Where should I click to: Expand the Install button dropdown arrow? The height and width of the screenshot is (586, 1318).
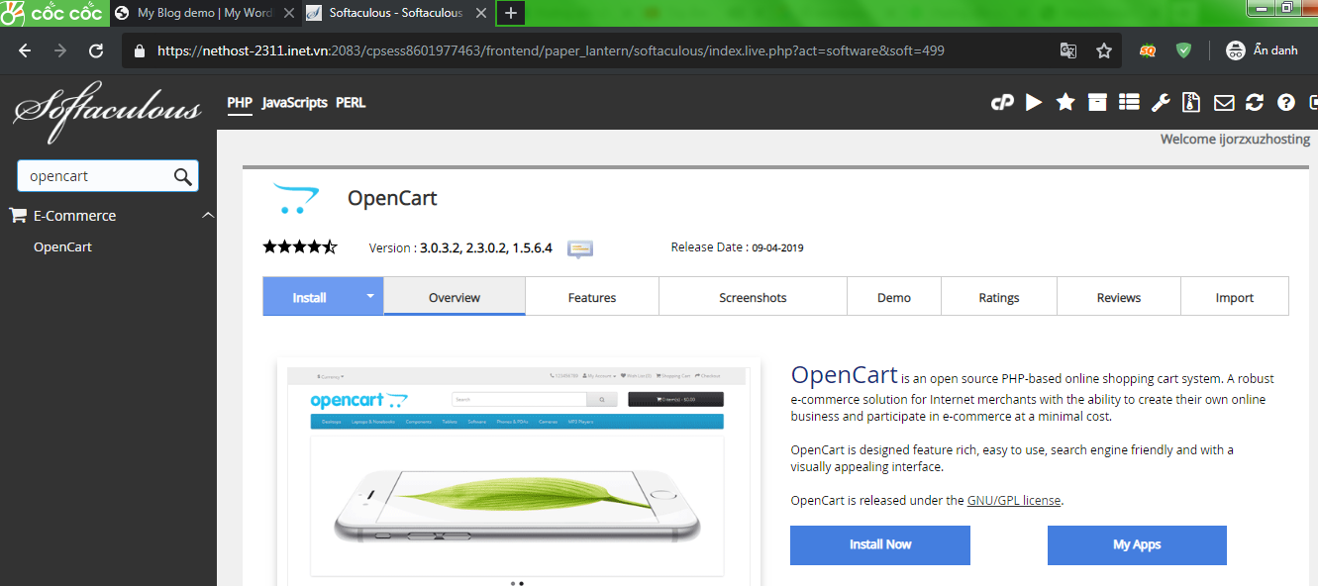pyautogui.click(x=371, y=296)
